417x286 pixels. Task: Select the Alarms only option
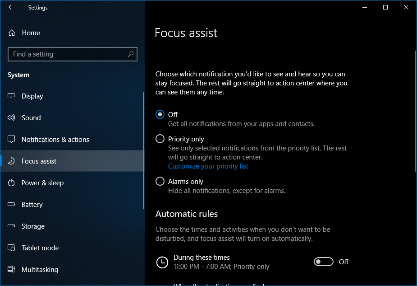coord(160,181)
